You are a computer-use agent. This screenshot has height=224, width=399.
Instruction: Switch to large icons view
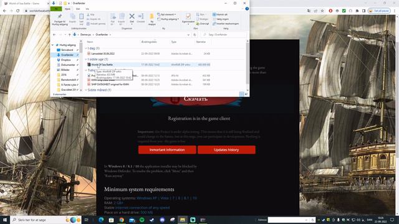[x=246, y=94]
